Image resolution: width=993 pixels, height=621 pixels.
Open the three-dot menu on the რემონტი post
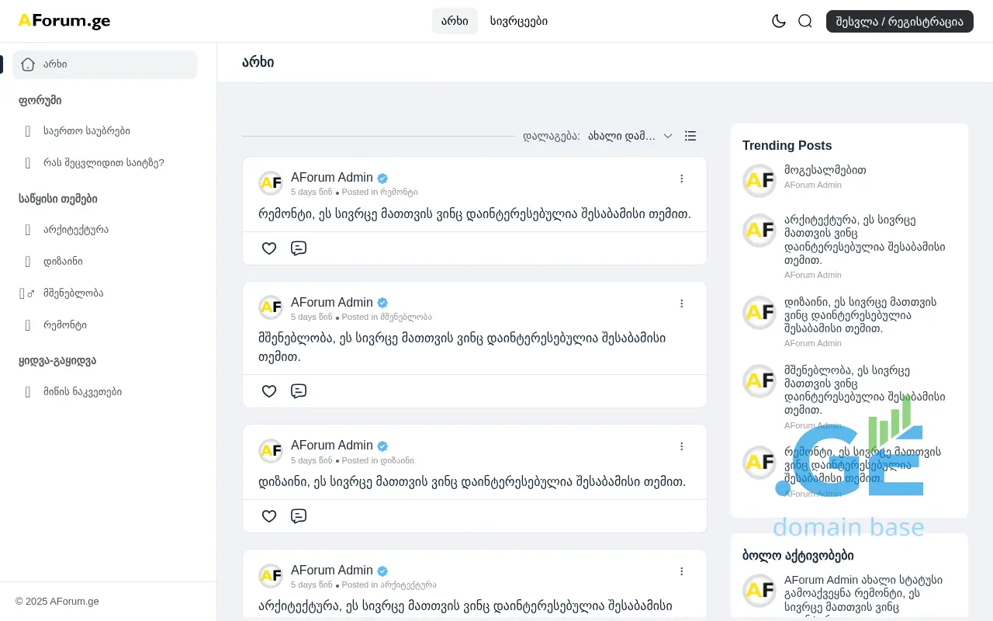pyautogui.click(x=682, y=179)
